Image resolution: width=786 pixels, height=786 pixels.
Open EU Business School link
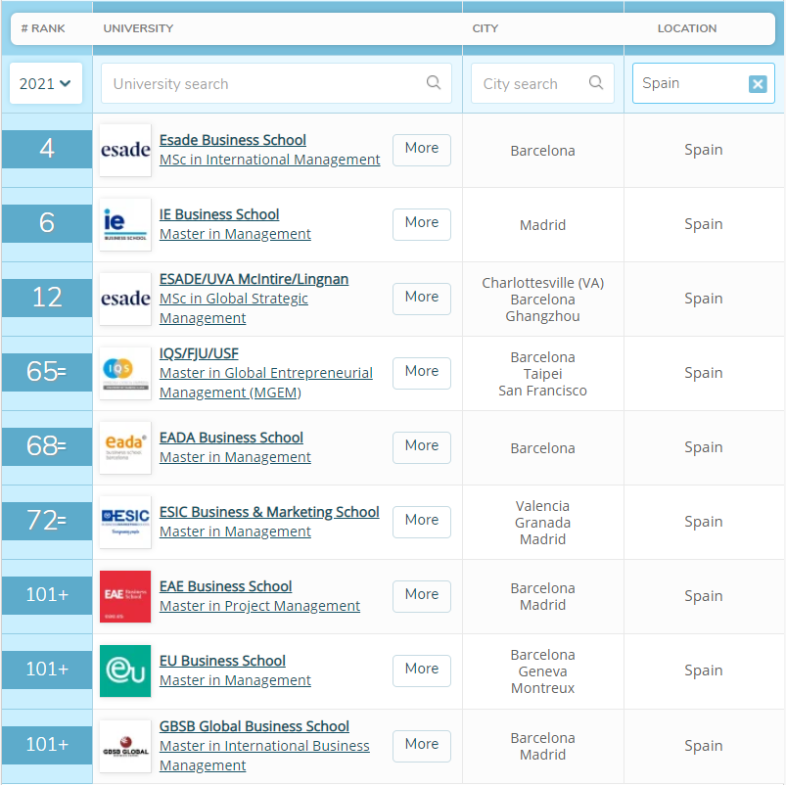point(222,661)
